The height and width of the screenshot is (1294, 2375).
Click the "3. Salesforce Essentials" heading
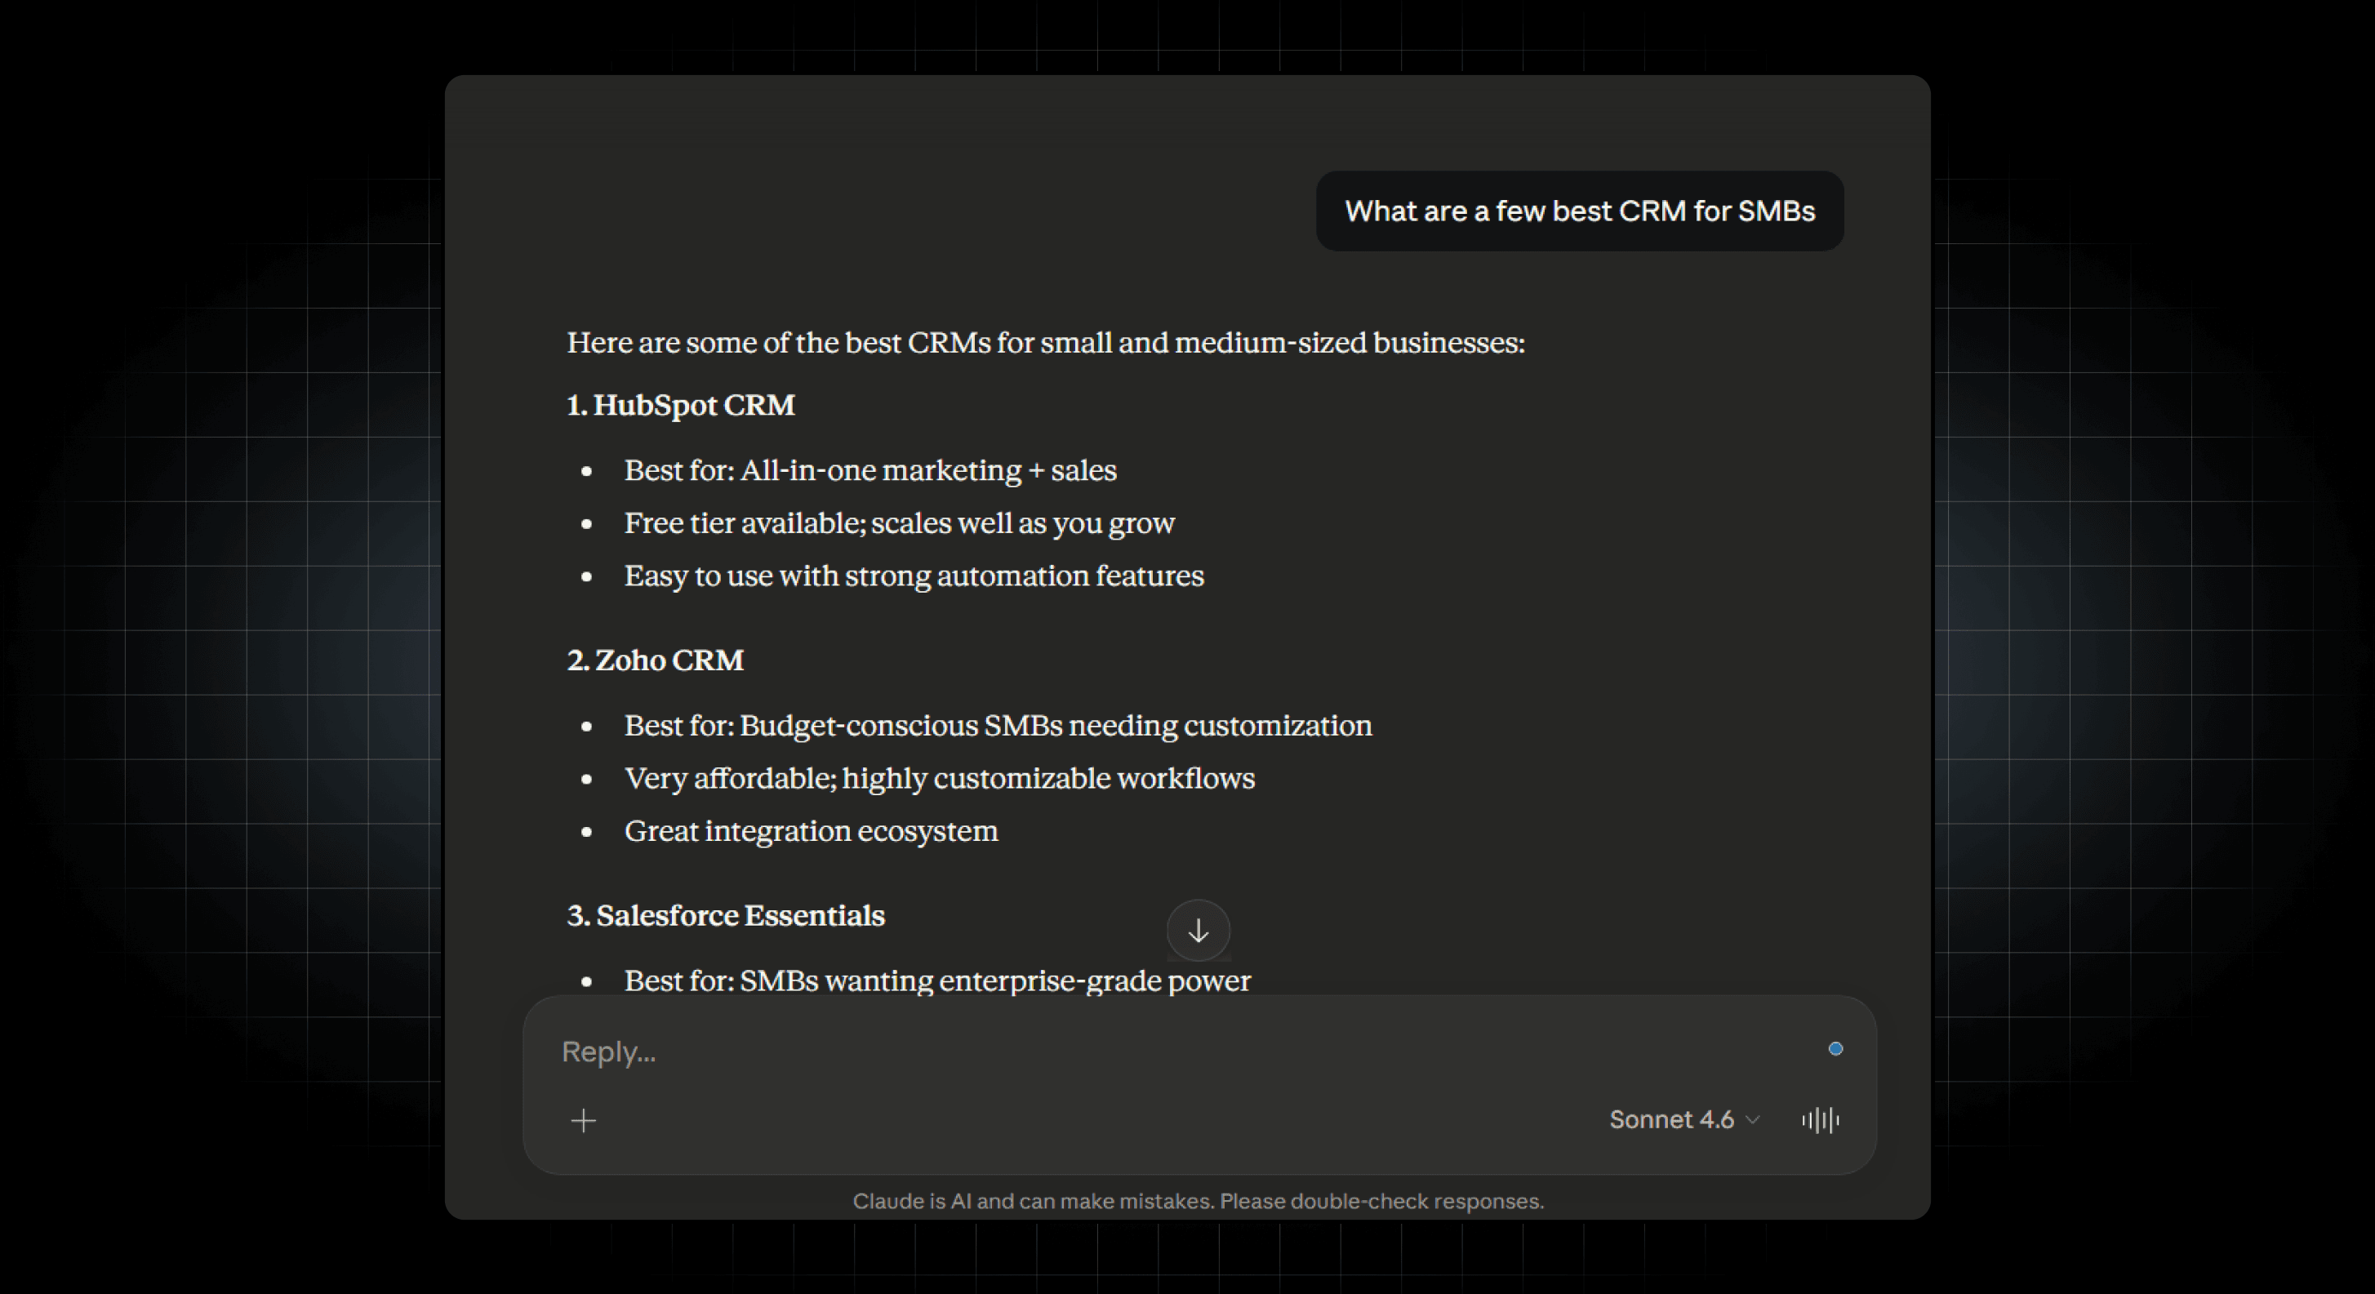coord(726,916)
